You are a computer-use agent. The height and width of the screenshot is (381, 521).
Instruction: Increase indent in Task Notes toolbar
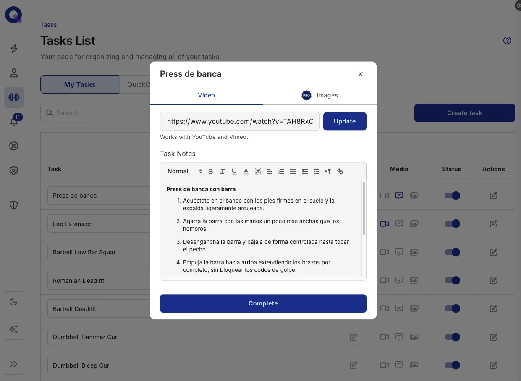coord(317,171)
